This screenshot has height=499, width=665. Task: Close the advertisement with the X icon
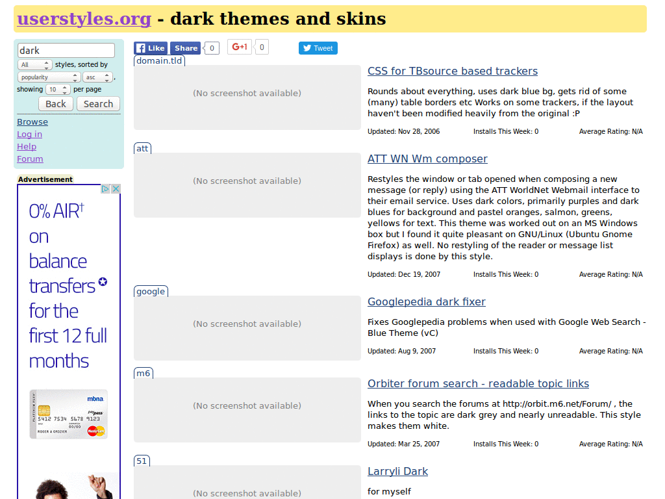click(x=116, y=189)
